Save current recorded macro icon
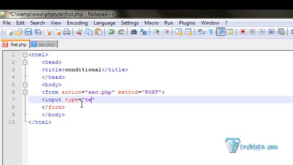Viewport: 293px width, 165px height. (x=281, y=32)
